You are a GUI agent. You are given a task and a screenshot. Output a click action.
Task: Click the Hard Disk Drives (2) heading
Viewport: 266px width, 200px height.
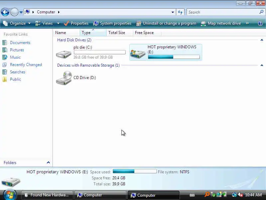[x=74, y=40]
